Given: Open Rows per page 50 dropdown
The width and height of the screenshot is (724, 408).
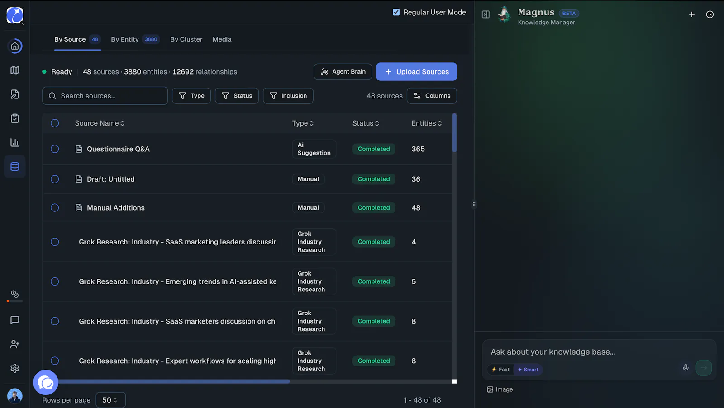Looking at the screenshot, I should coord(111,400).
